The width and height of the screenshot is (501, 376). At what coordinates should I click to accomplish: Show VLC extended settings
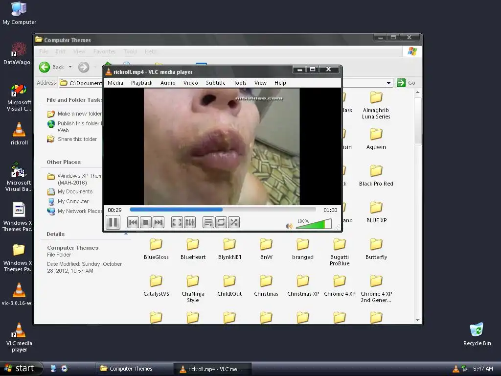coord(189,222)
